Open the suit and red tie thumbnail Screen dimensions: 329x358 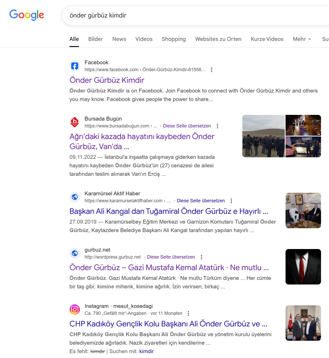pos(303,267)
